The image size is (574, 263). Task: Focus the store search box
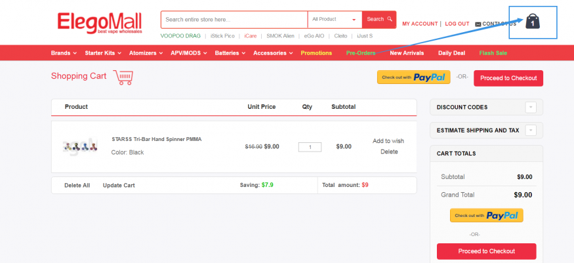(234, 20)
